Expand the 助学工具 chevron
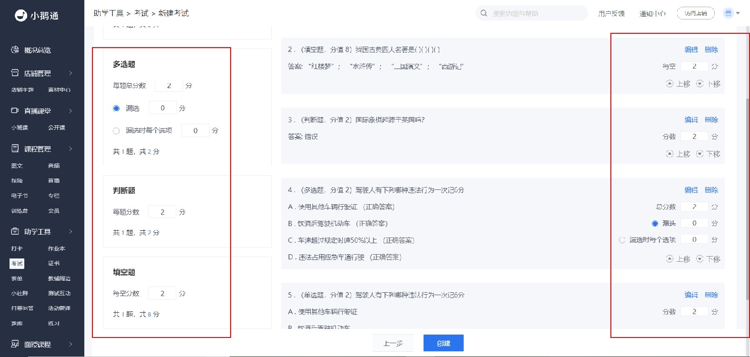 click(x=71, y=231)
